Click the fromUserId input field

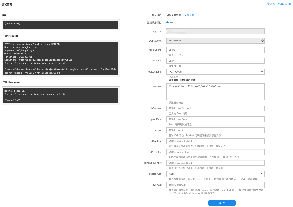tap(215, 50)
